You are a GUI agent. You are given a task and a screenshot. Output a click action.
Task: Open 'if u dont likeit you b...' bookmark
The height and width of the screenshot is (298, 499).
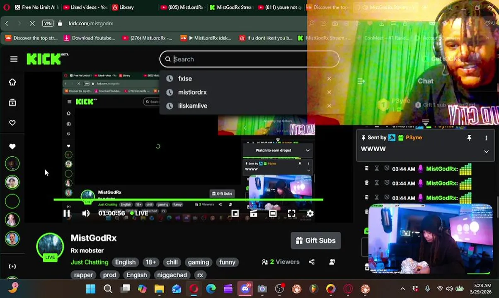(266, 38)
